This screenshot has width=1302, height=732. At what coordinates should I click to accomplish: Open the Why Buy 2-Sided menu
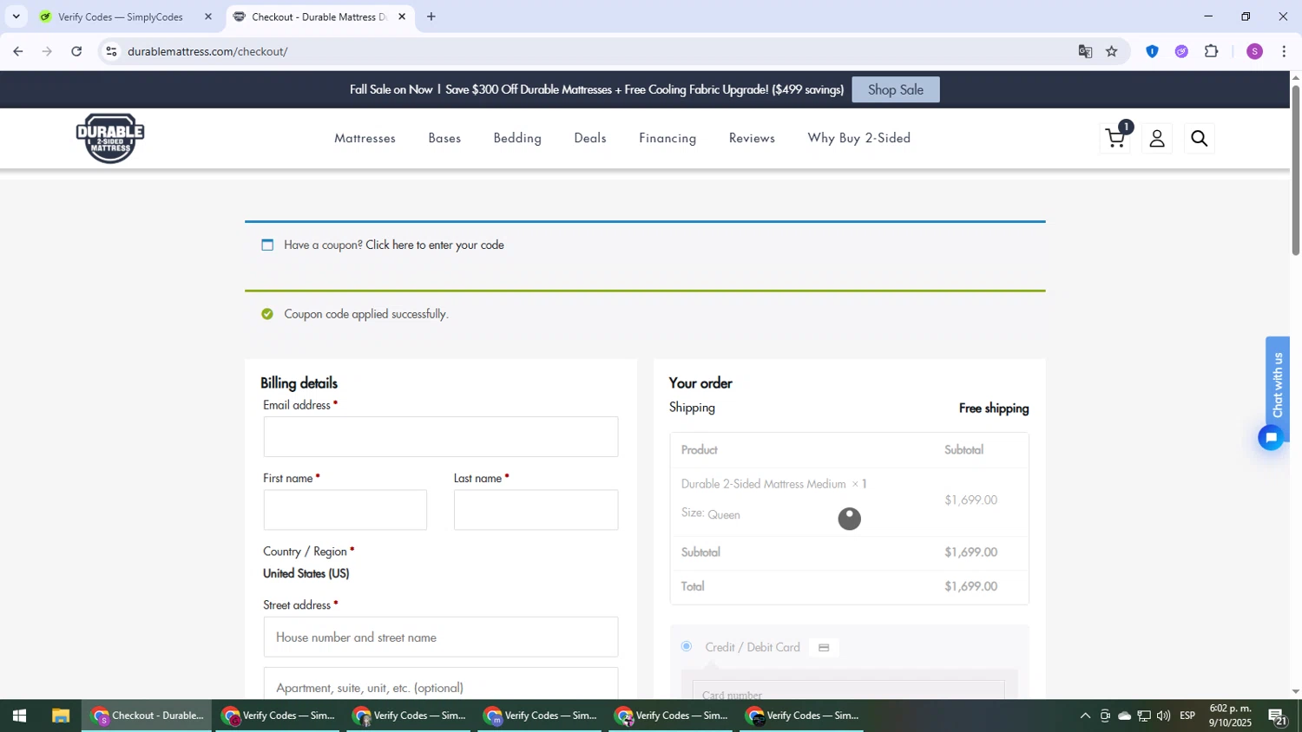[x=859, y=138]
